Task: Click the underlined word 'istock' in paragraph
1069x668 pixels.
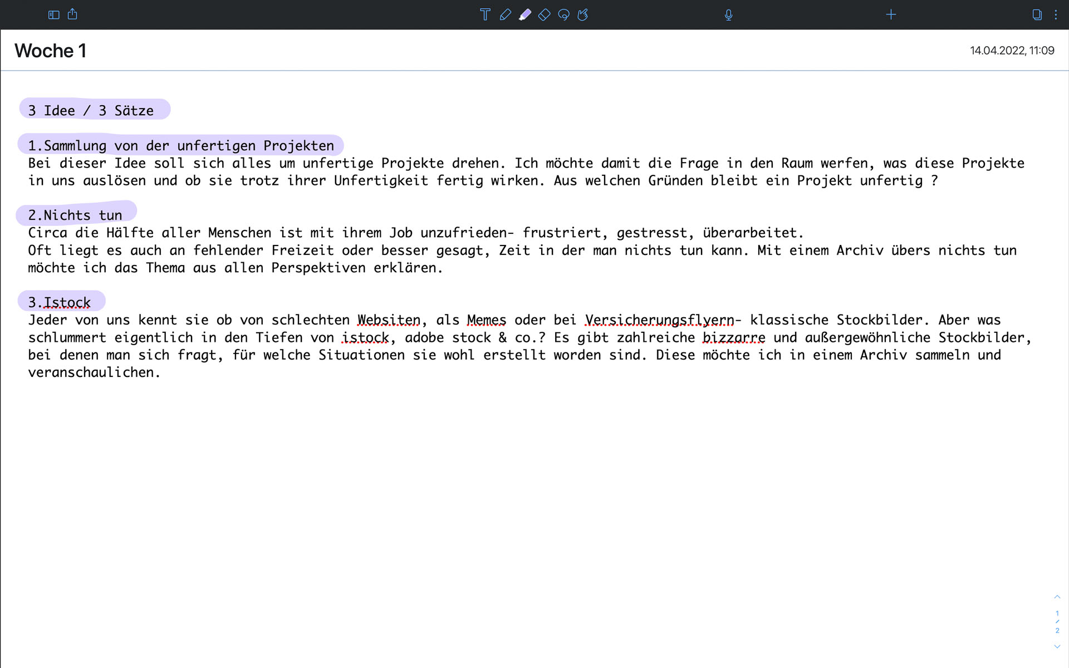Action: [365, 337]
